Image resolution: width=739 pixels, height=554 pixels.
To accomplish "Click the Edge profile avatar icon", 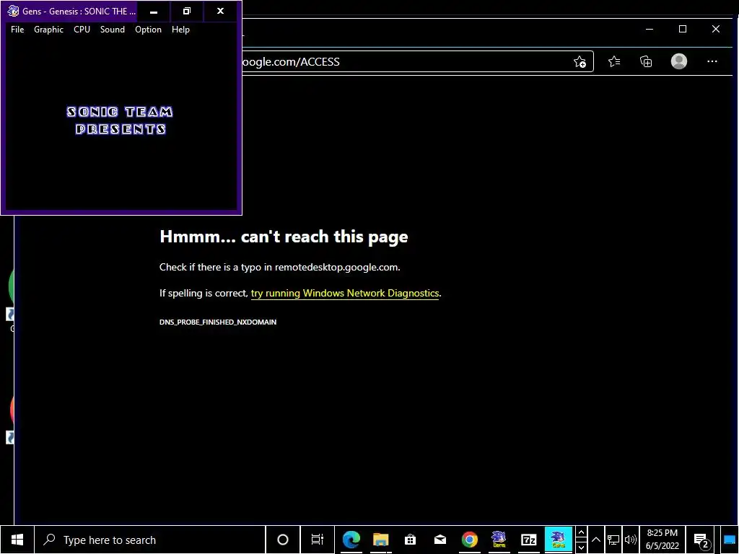I will pyautogui.click(x=678, y=62).
